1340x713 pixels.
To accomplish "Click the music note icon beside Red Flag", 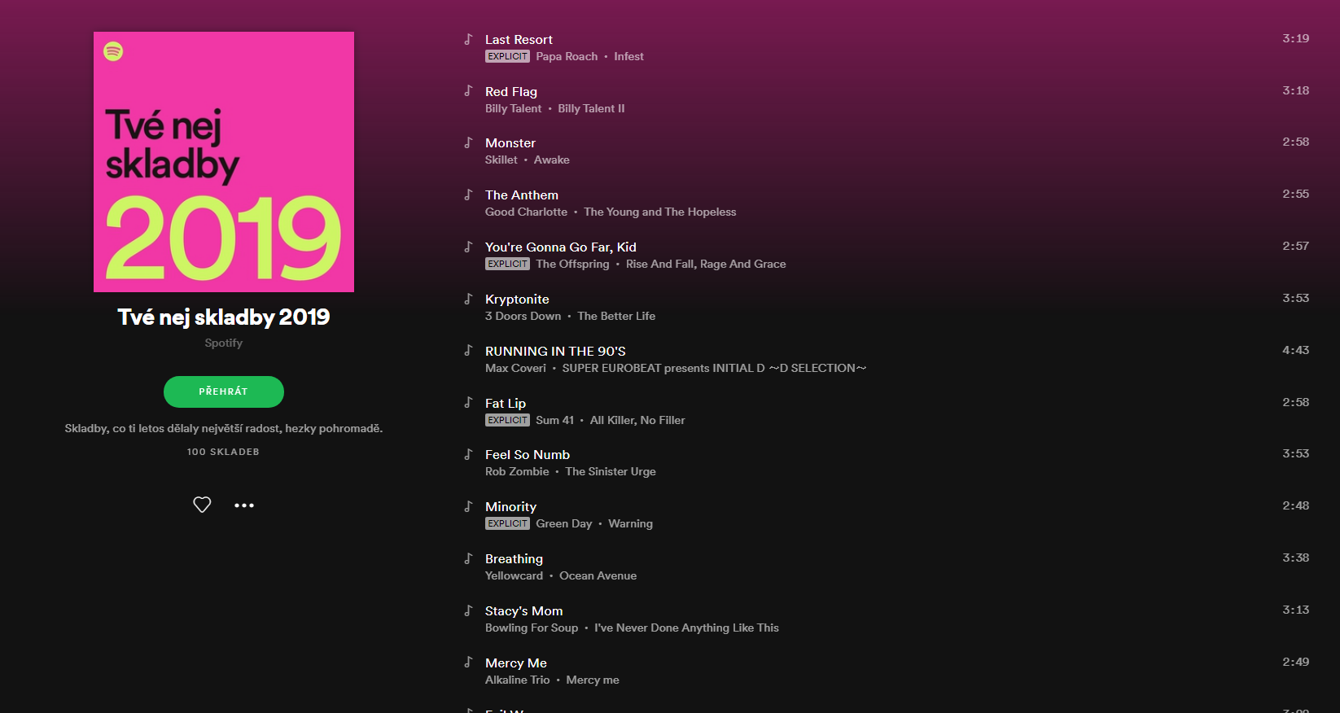I will click(468, 90).
